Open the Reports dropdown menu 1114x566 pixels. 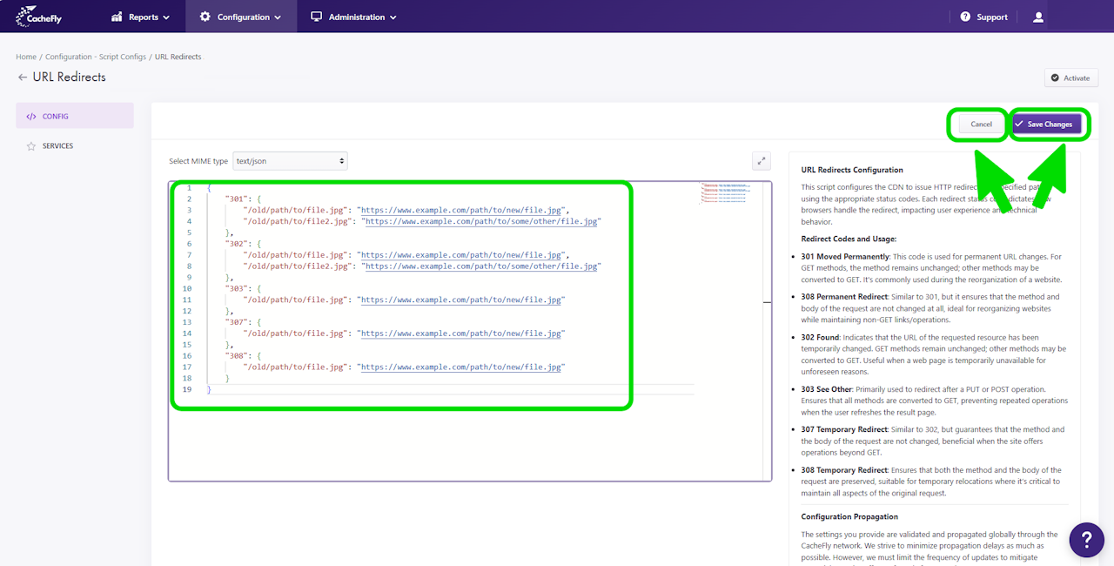tap(141, 17)
